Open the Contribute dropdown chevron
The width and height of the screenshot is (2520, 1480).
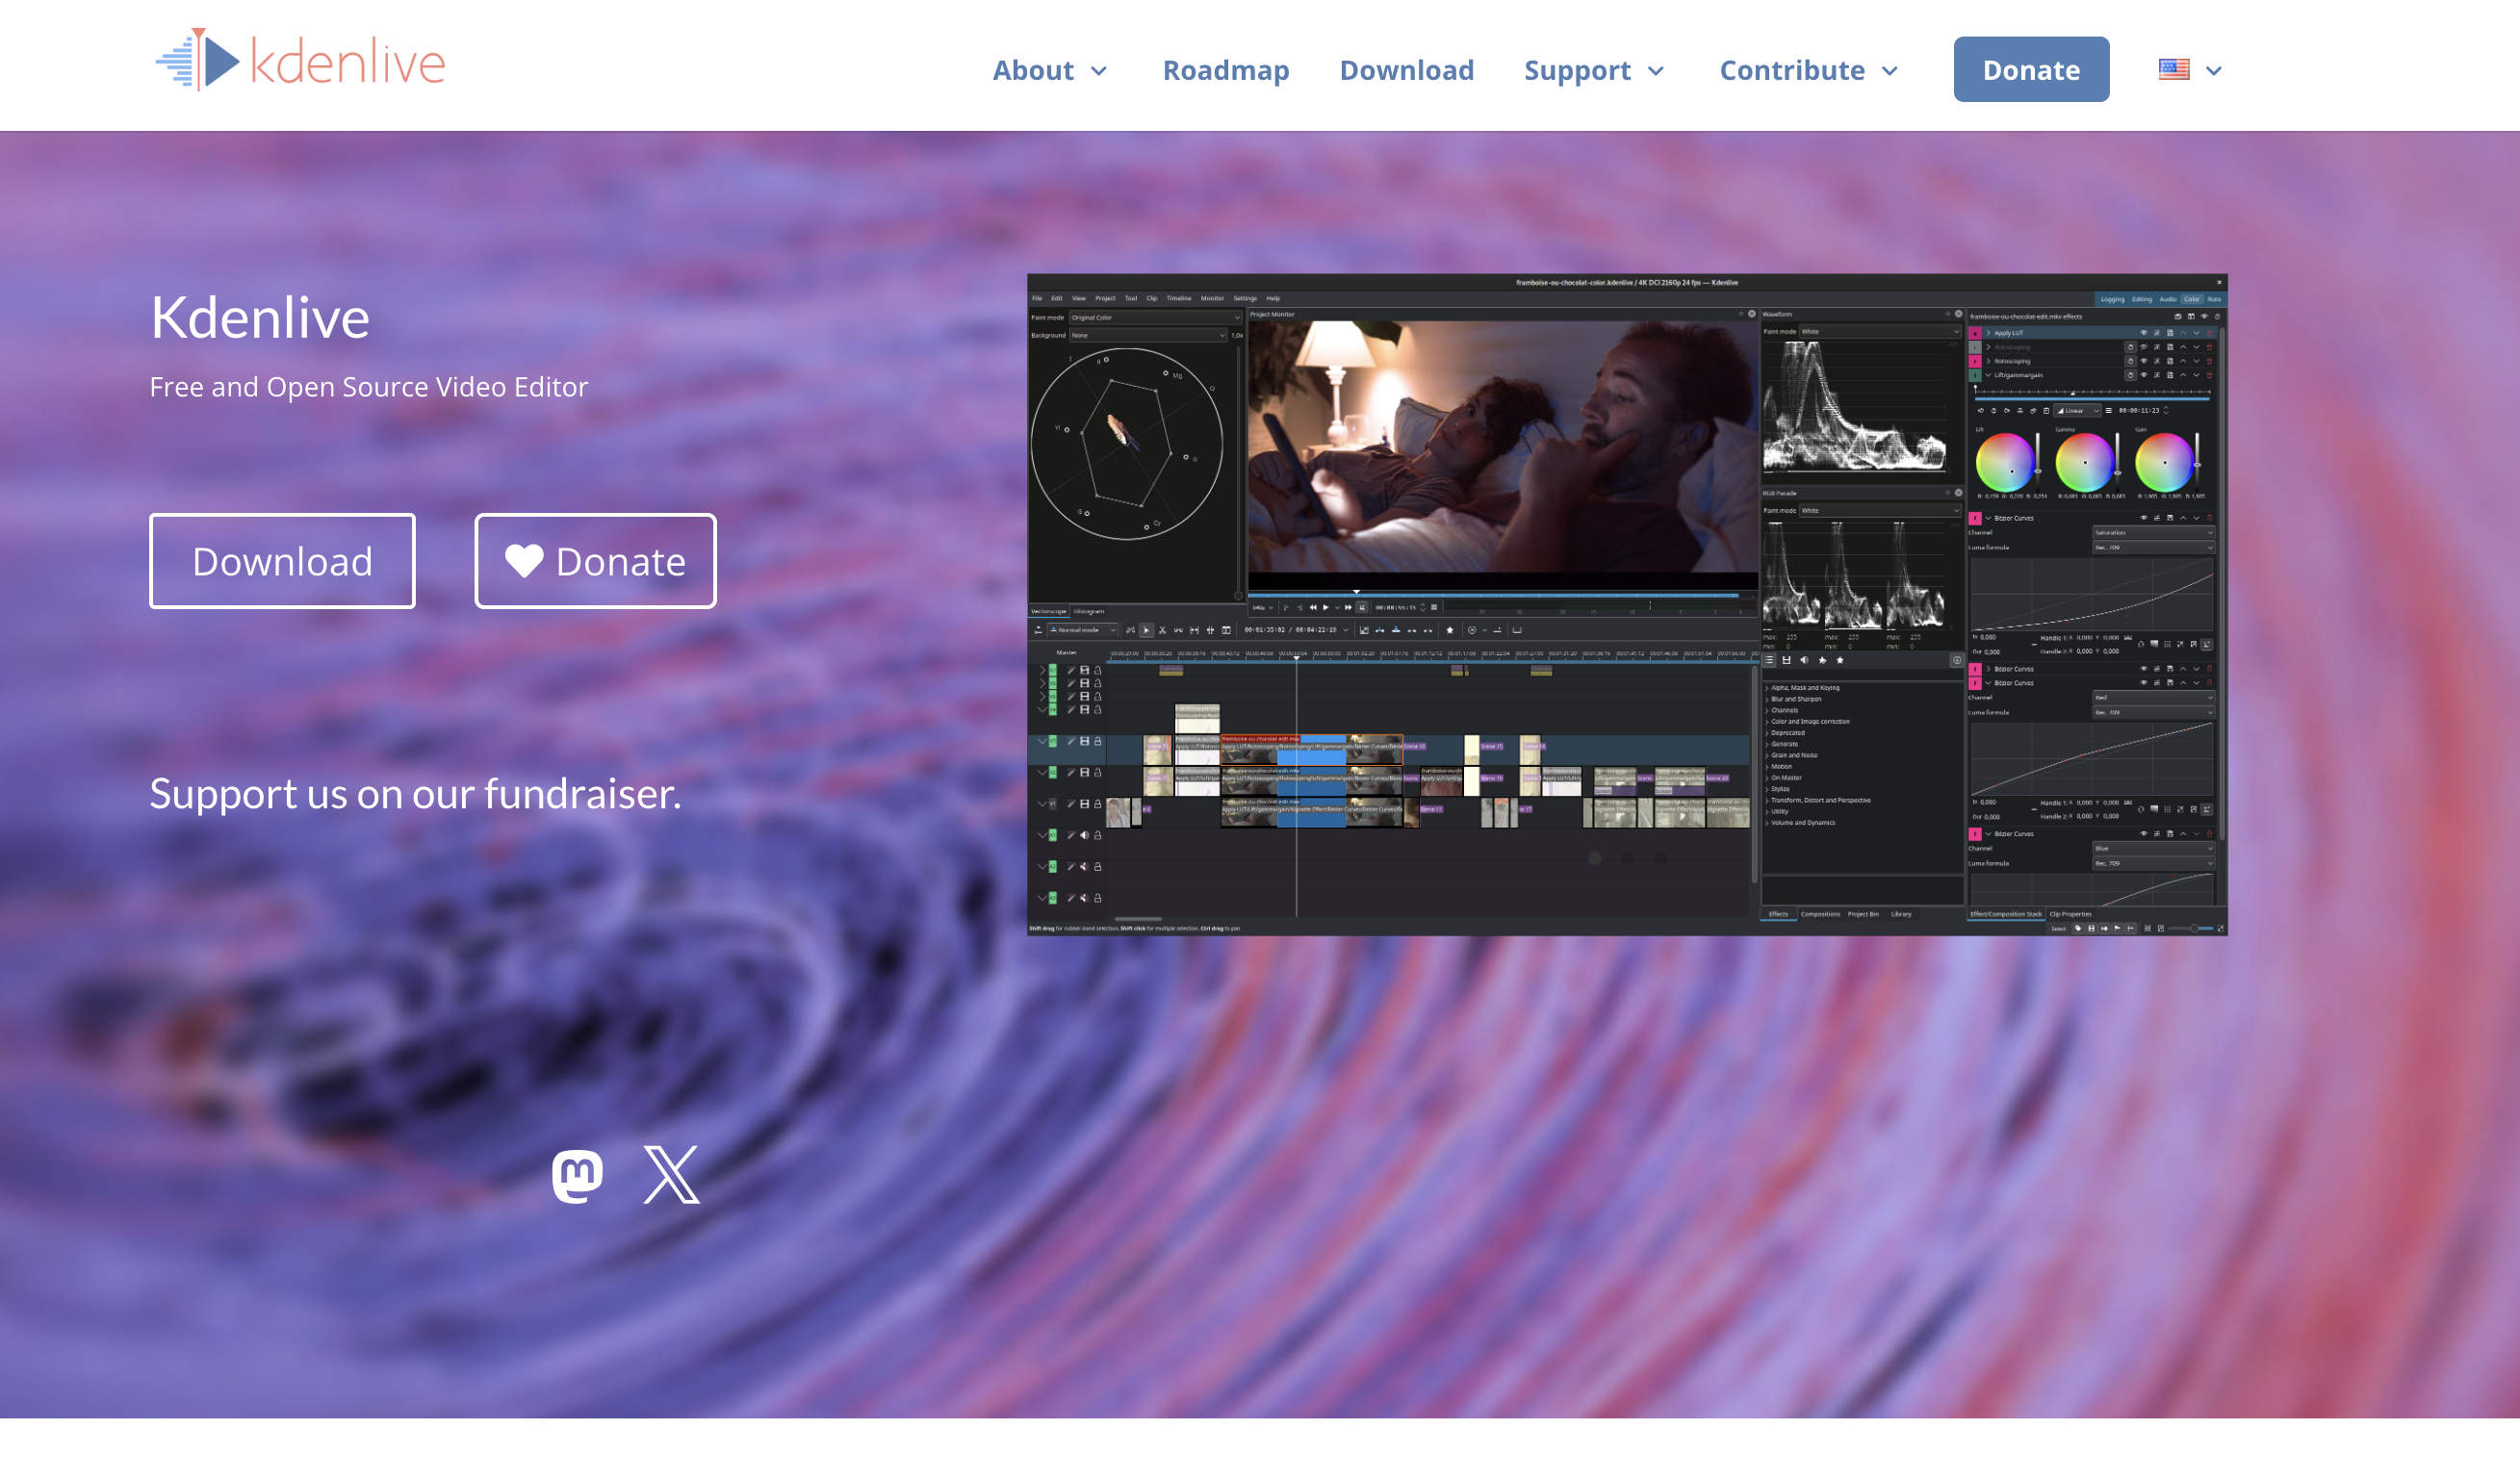click(x=1890, y=71)
